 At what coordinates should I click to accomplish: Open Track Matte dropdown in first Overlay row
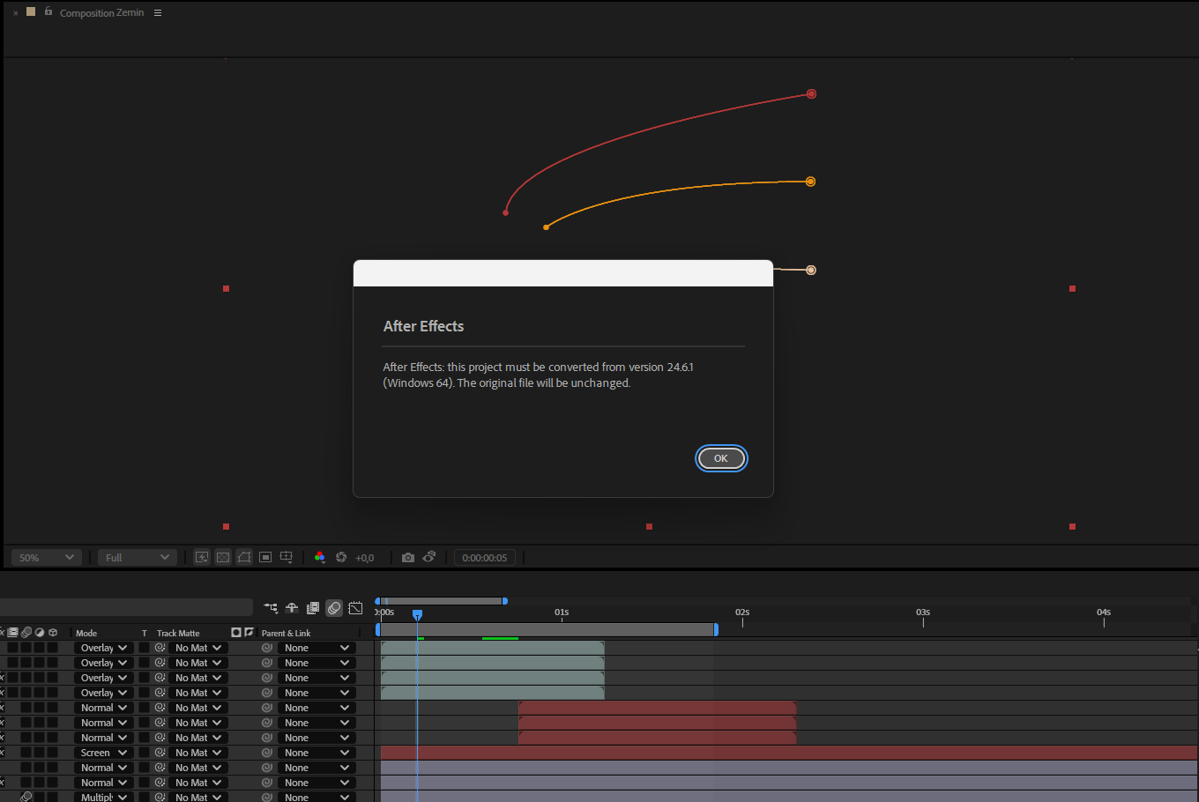coord(197,648)
